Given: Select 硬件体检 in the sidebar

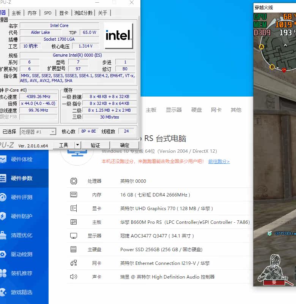Looking at the screenshot, I should (21, 159).
